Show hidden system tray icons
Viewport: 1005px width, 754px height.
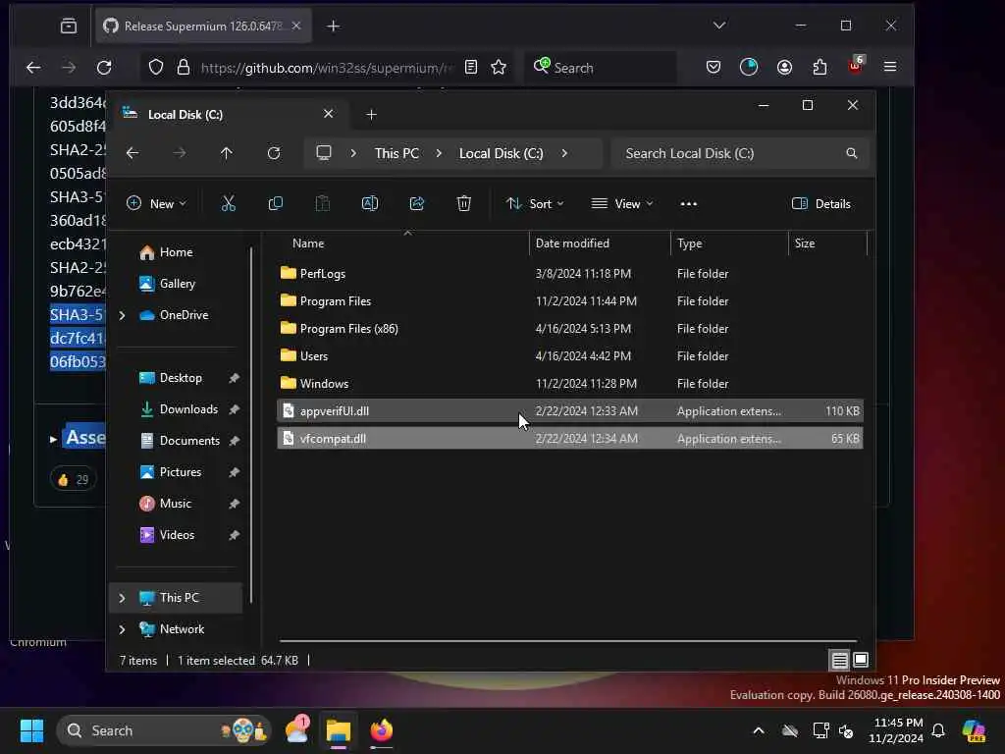(759, 730)
